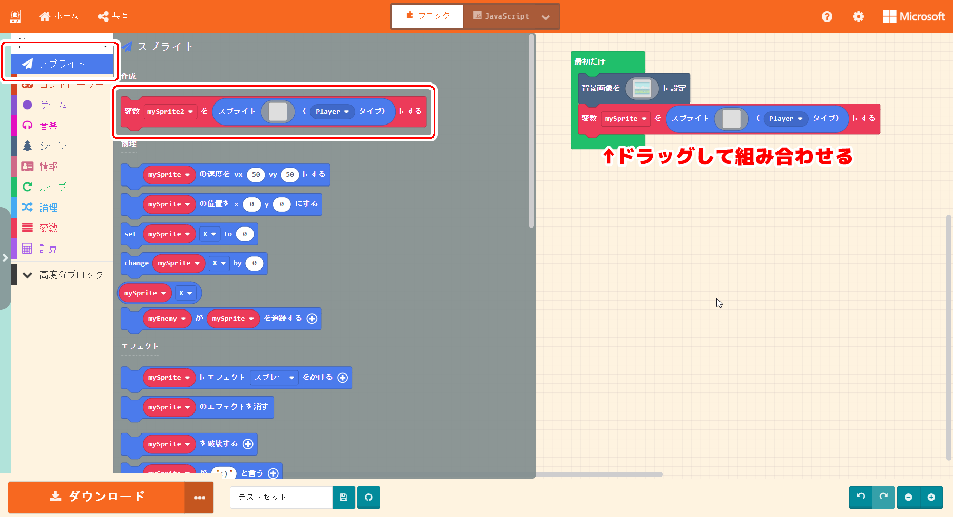
Task: Edit vx value 50 in velocity block
Action: pos(256,175)
